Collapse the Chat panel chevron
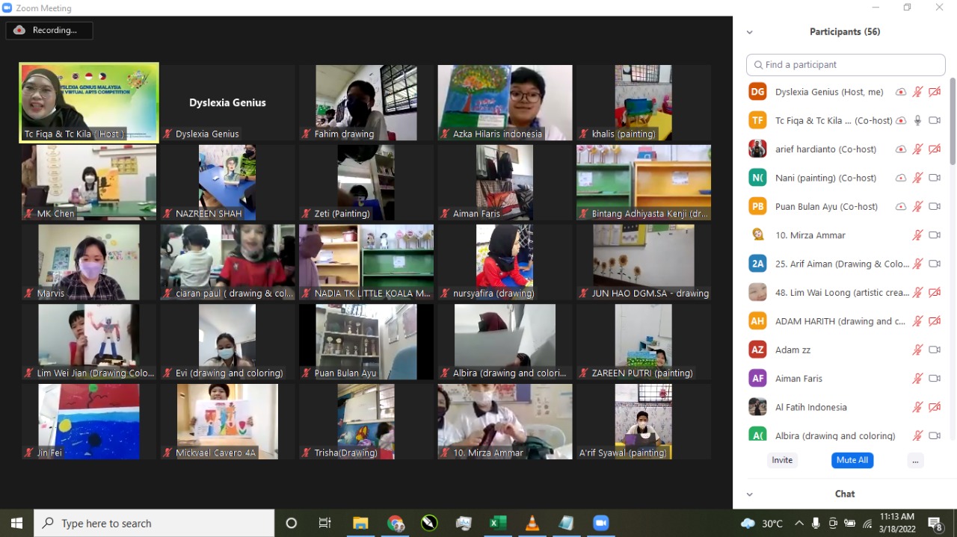957x537 pixels. point(750,494)
